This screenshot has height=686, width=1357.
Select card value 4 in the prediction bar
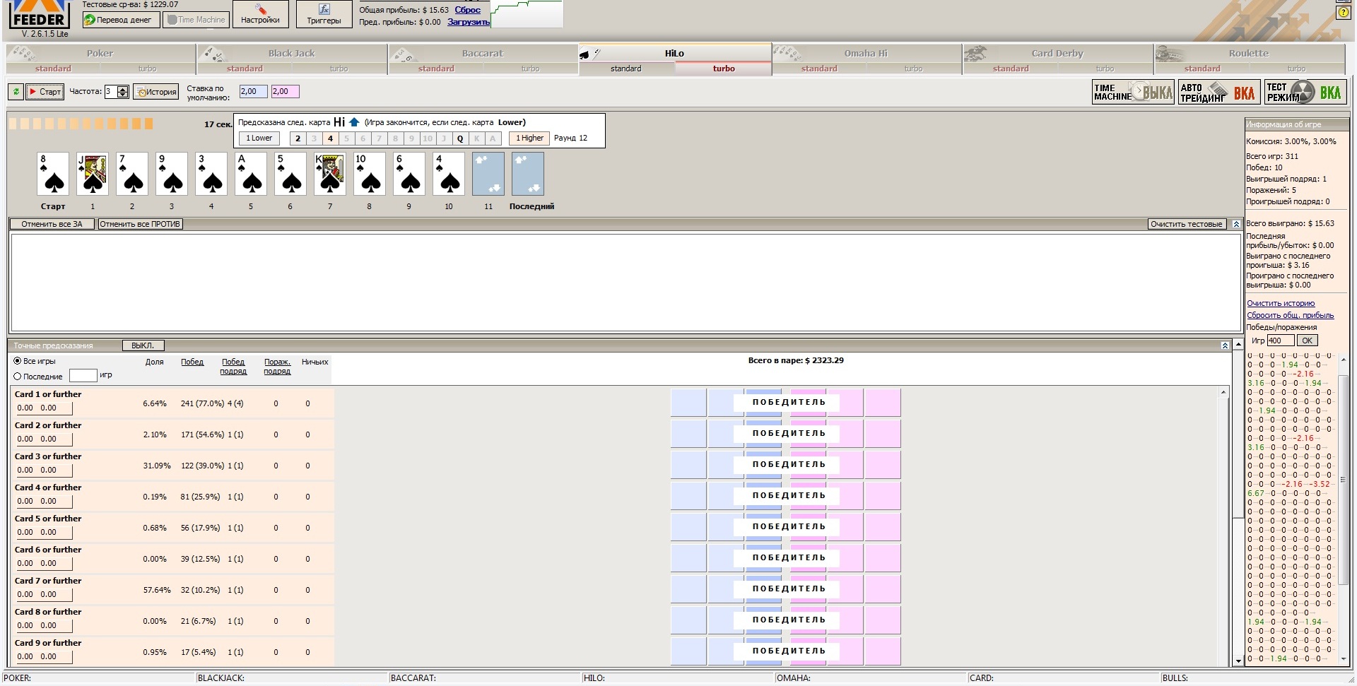(330, 138)
